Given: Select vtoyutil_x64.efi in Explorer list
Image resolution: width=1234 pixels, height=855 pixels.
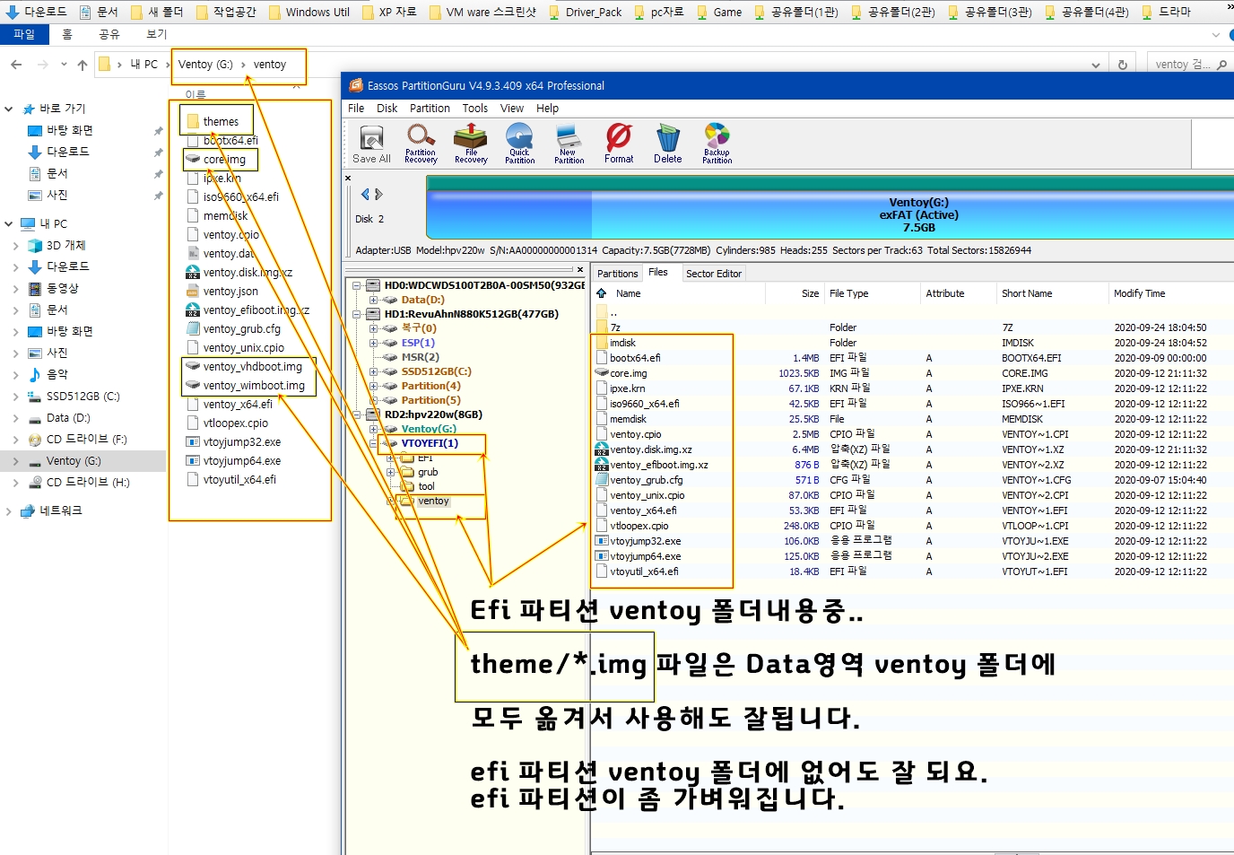Looking at the screenshot, I should click(239, 479).
